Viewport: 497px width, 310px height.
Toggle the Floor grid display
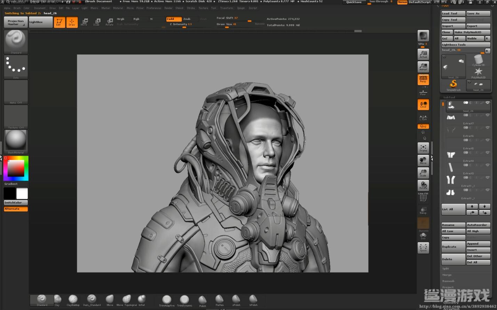(423, 92)
